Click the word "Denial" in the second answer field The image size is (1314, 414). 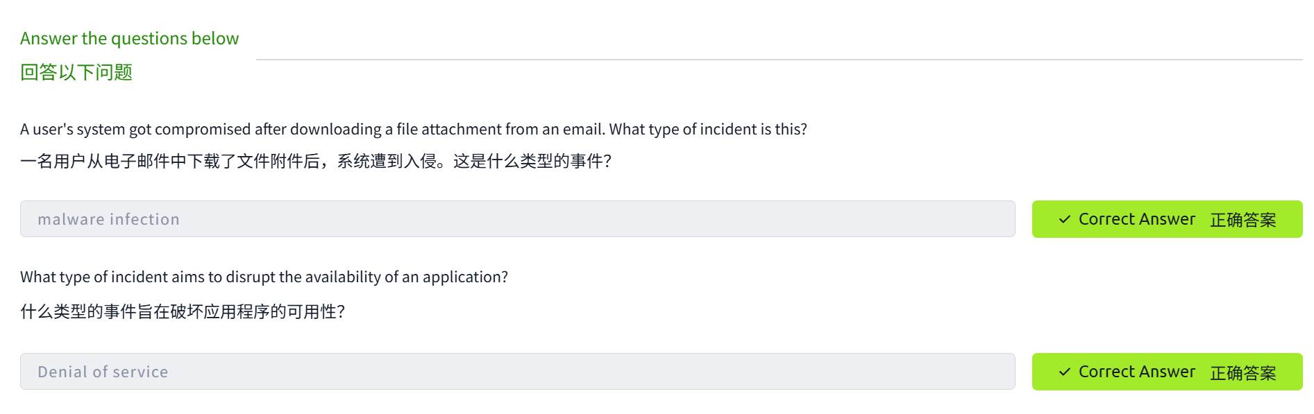pyautogui.click(x=62, y=372)
